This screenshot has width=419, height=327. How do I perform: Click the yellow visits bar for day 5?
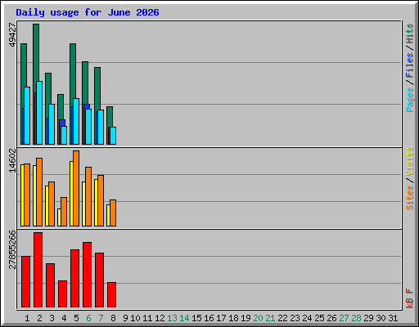click(71, 194)
